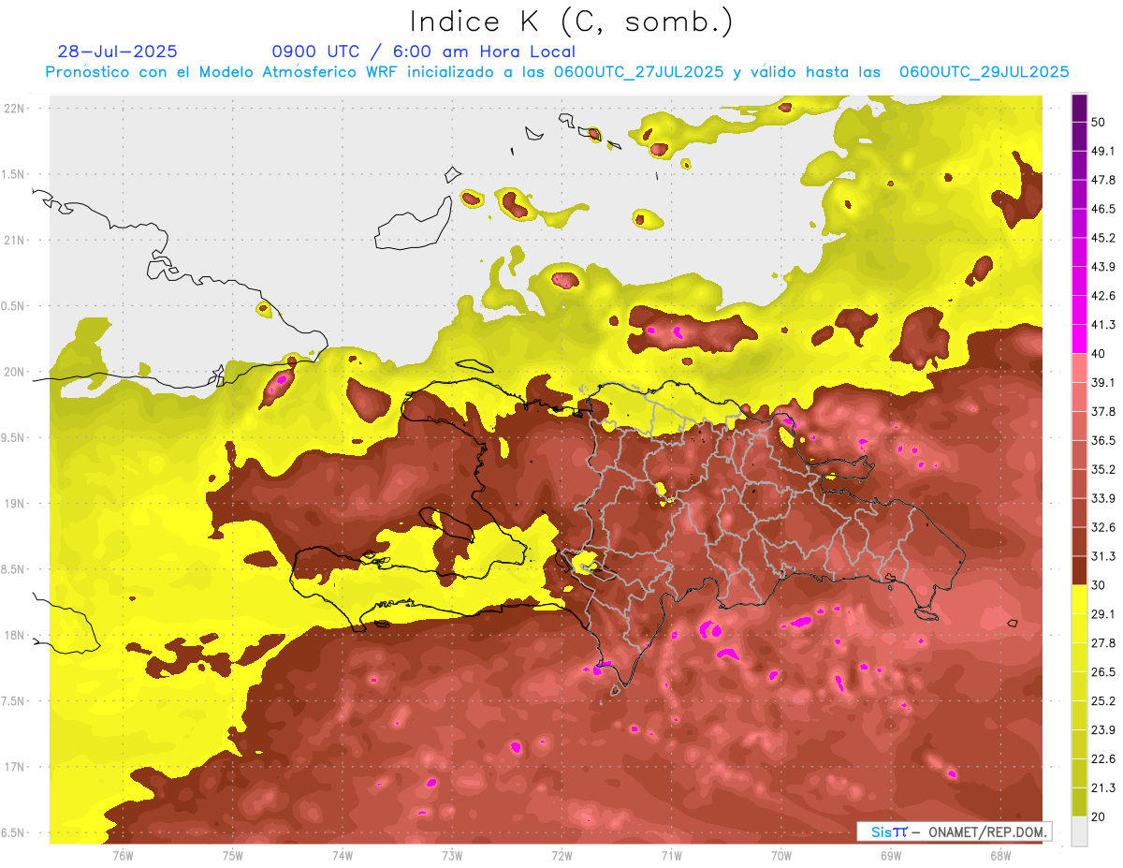This screenshot has width=1123, height=868.
Task: Click the "50" value on the color scale
Action: [1099, 122]
